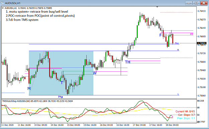Click the 'TH' Thursday day label
The width and height of the screenshot is (209, 129).
[x=127, y=62]
